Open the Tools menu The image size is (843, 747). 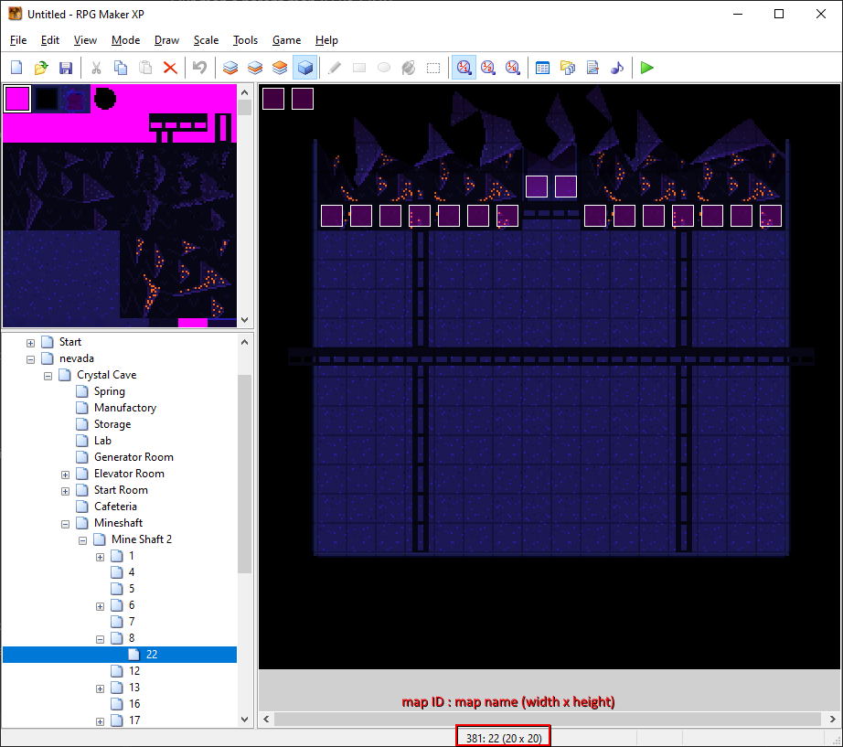click(245, 40)
